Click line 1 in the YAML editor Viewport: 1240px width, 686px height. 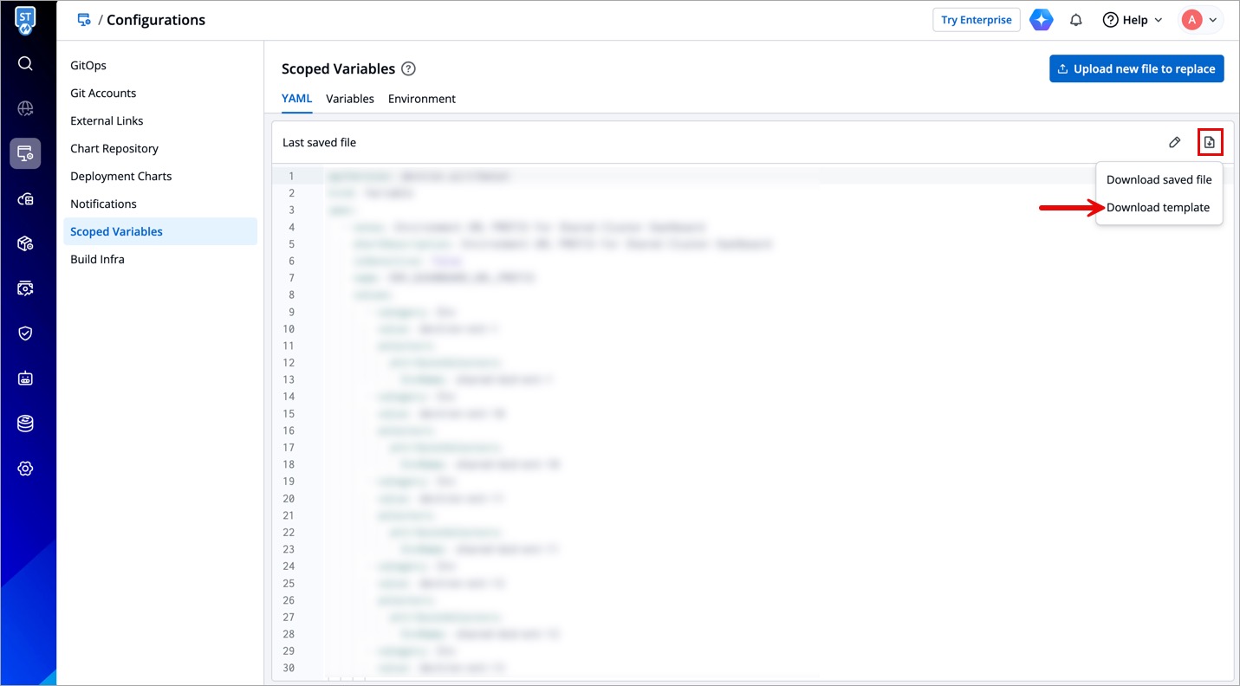pyautogui.click(x=520, y=177)
